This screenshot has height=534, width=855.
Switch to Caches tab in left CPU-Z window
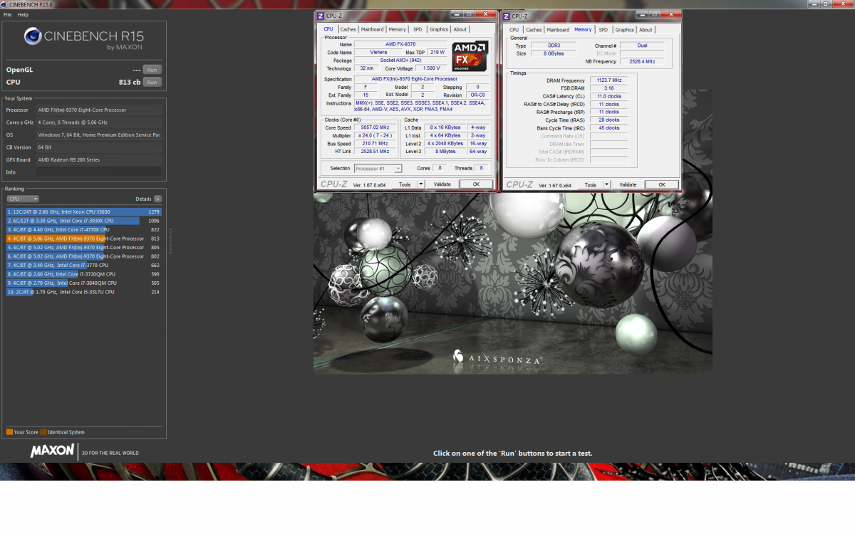click(x=348, y=29)
